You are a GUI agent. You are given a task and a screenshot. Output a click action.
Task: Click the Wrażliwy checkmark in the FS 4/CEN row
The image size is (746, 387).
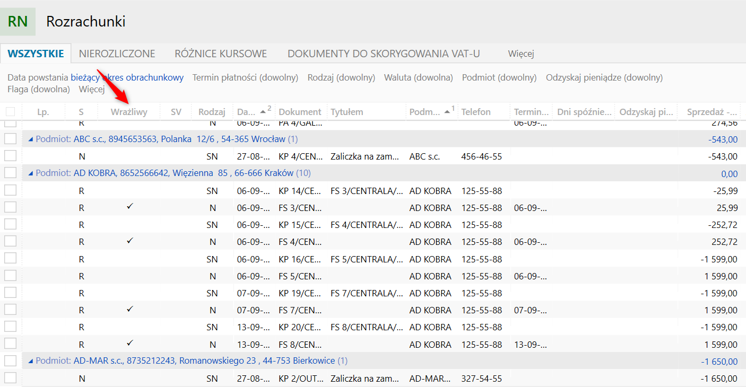130,241
